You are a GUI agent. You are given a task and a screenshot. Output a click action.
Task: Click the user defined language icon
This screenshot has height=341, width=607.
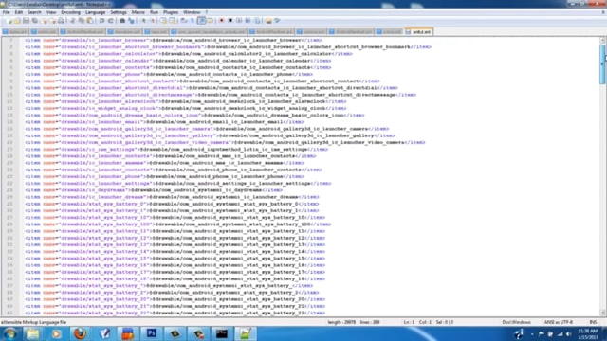click(x=211, y=21)
